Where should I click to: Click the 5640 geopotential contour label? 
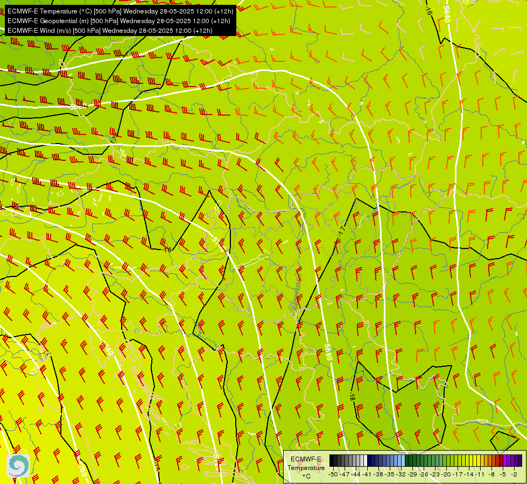[x=447, y=14]
